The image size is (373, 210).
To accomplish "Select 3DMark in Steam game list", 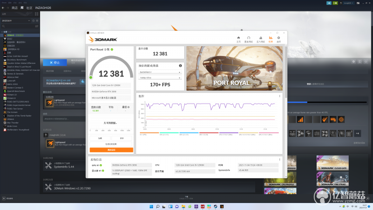I will coord(20,35).
